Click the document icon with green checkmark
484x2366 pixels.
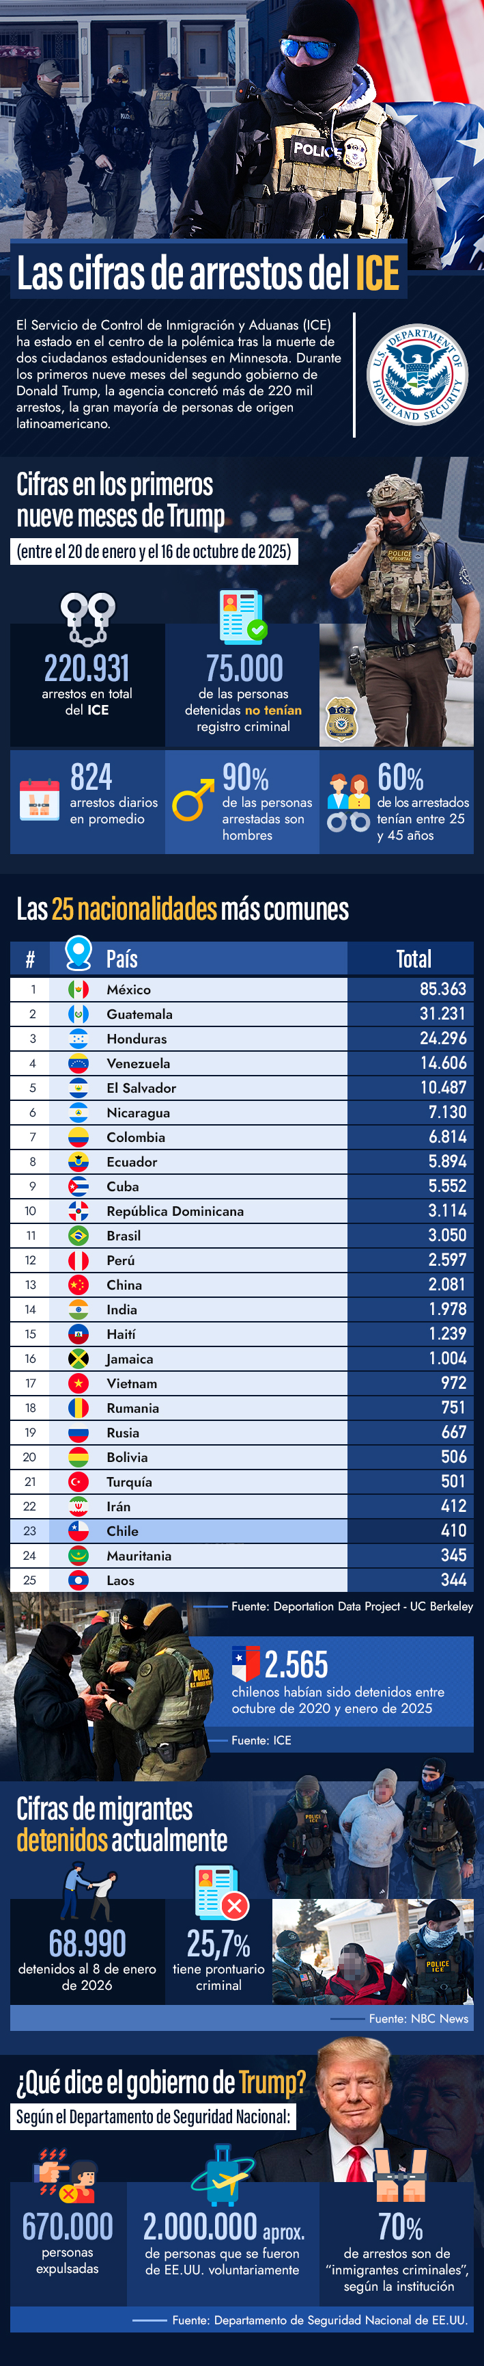pyautogui.click(x=243, y=616)
